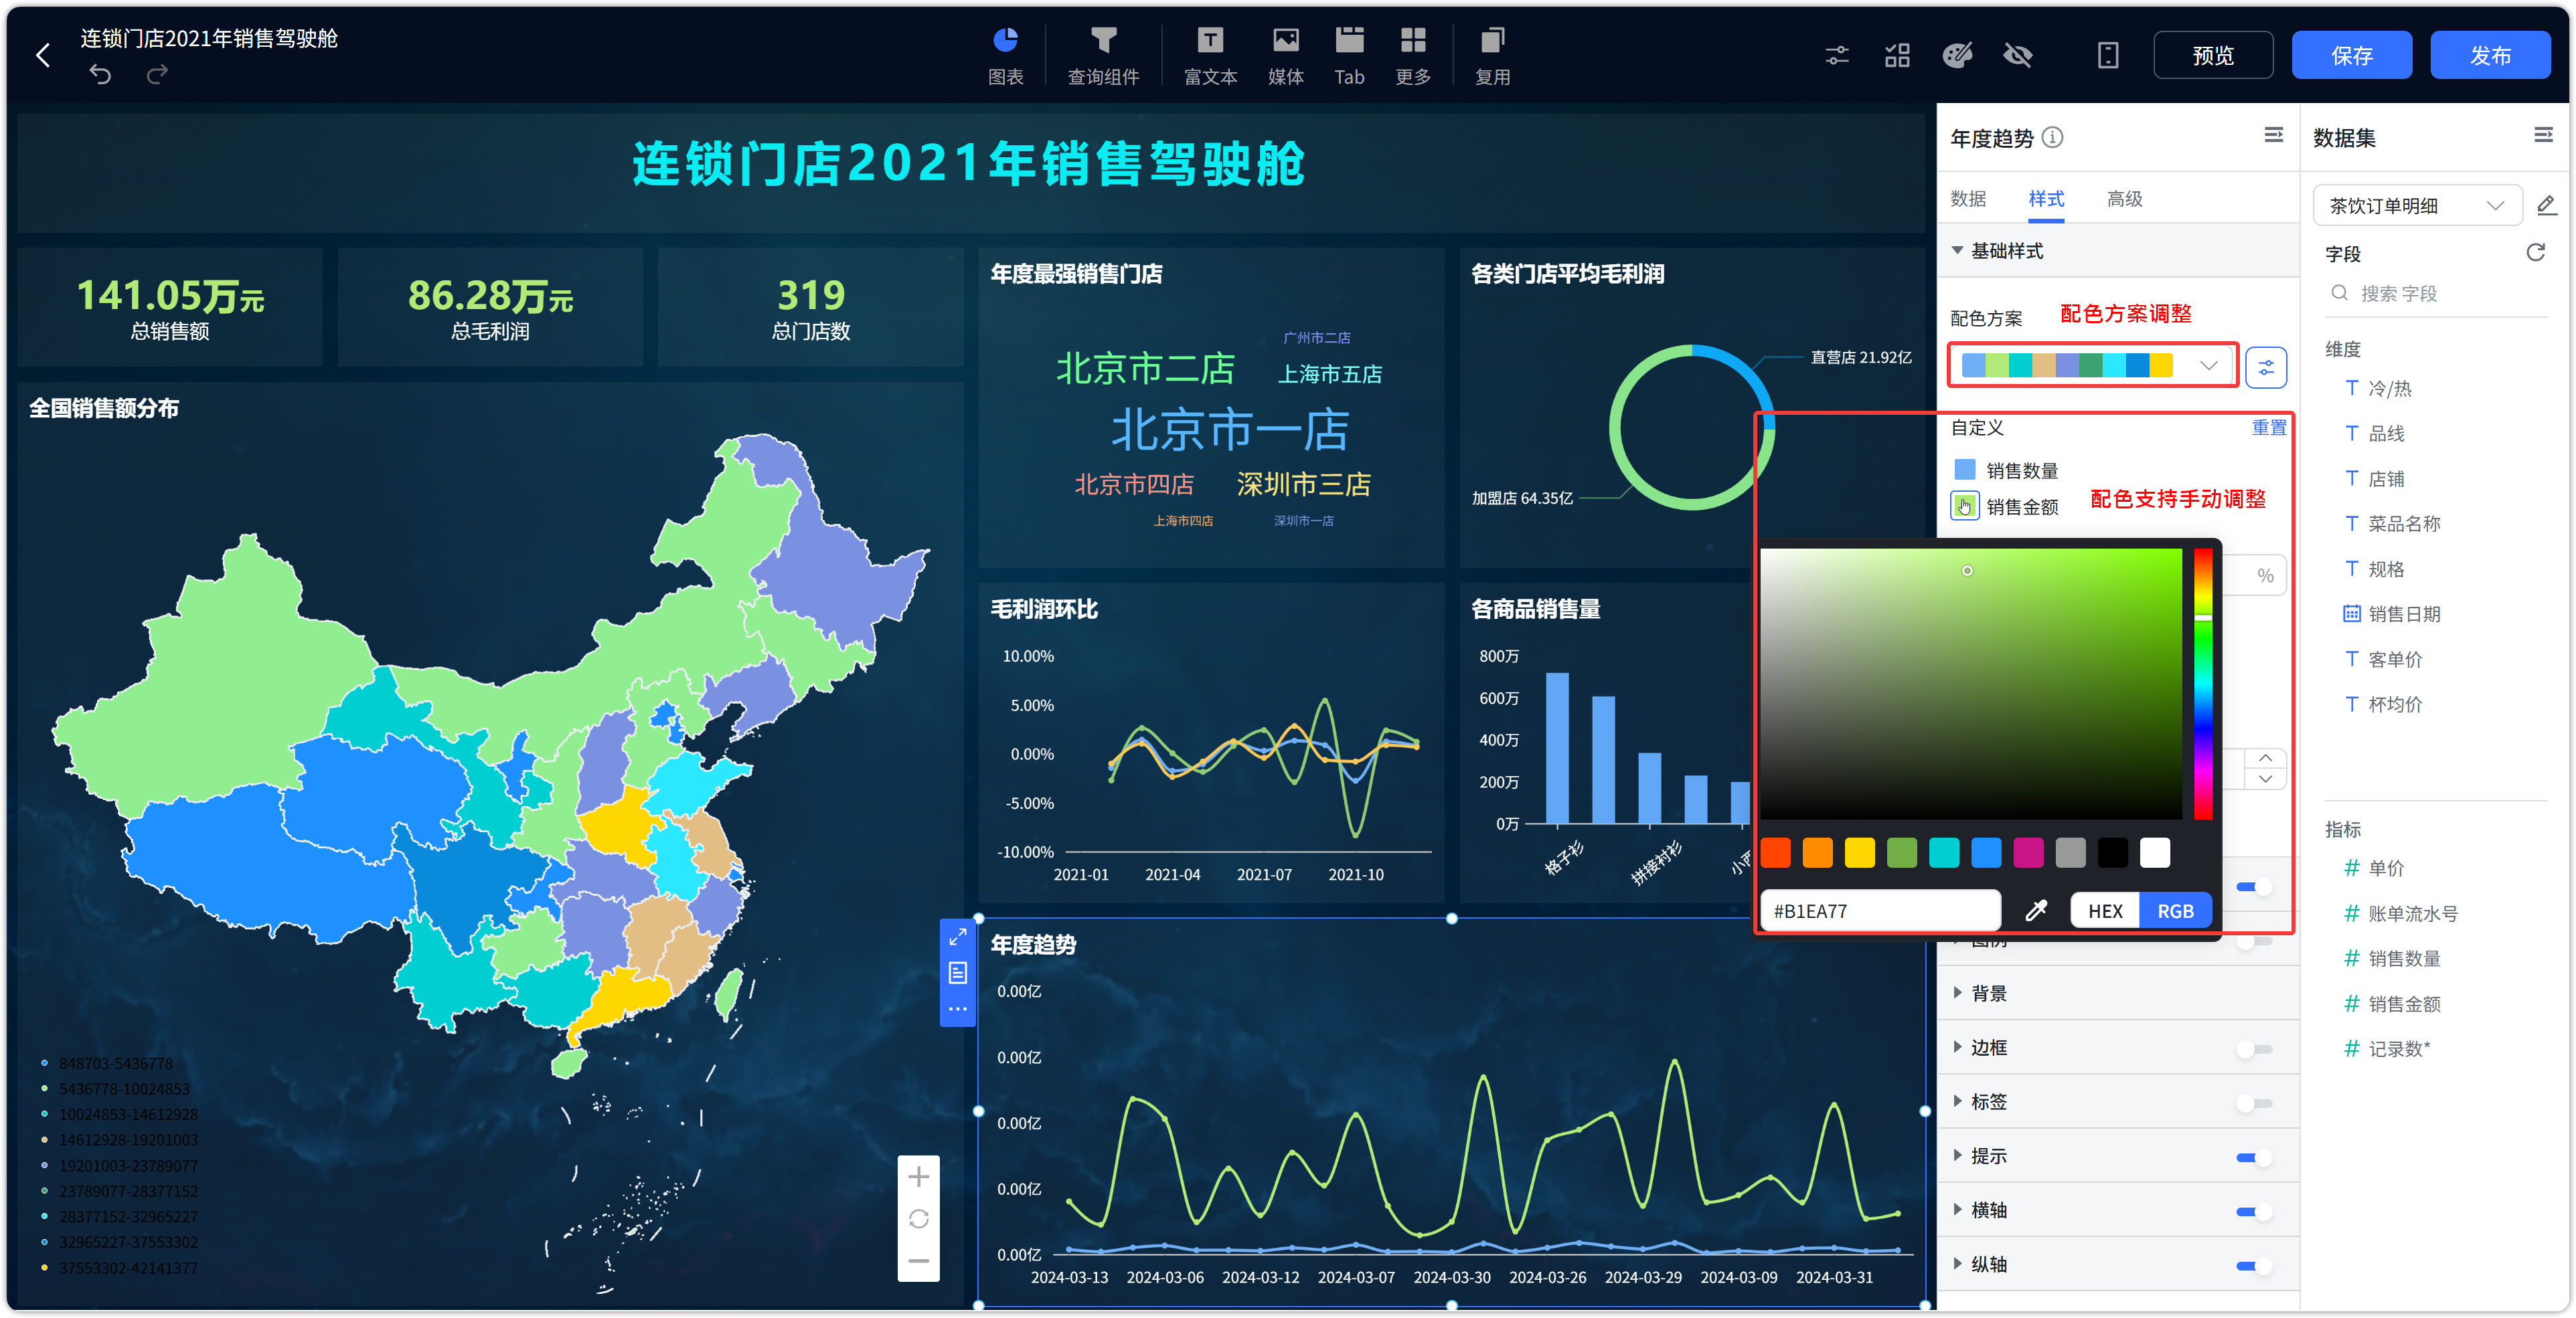Open the document icon on the 年度趋势 chart
2576x1318 pixels.
957,972
